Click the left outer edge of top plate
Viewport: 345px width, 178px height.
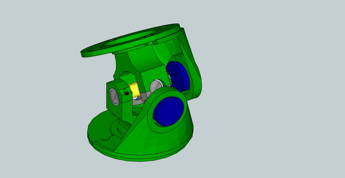click(x=82, y=53)
